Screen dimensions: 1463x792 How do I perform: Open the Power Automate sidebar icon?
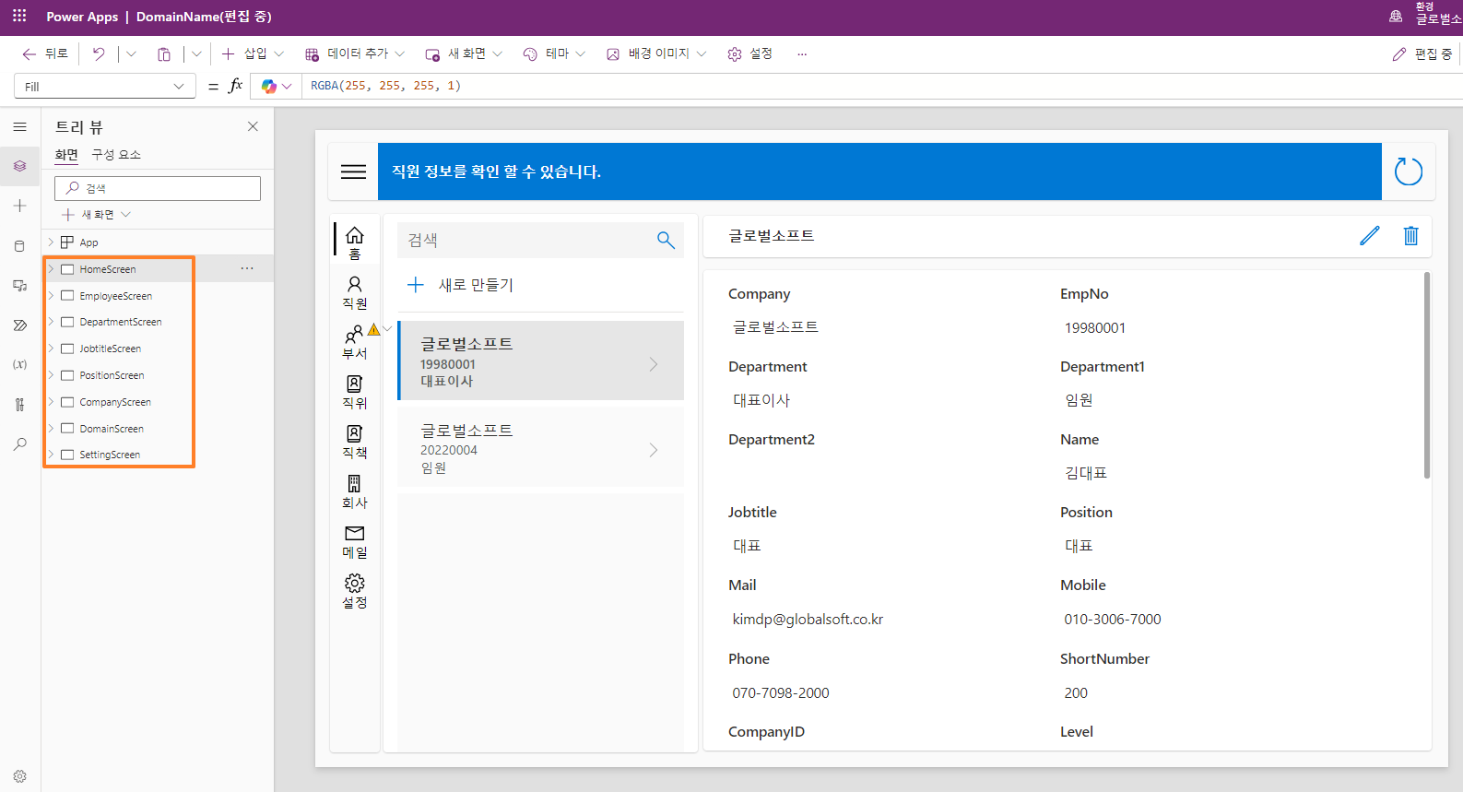click(x=20, y=325)
